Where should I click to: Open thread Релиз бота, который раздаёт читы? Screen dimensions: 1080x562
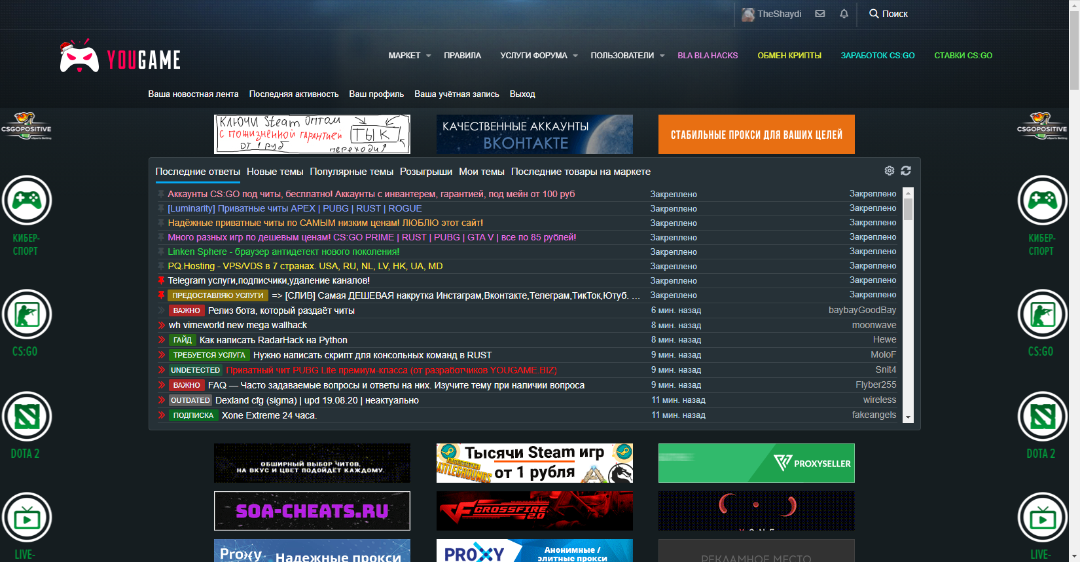(x=281, y=310)
